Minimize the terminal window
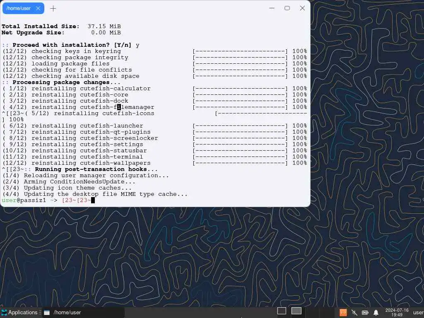 point(272,8)
